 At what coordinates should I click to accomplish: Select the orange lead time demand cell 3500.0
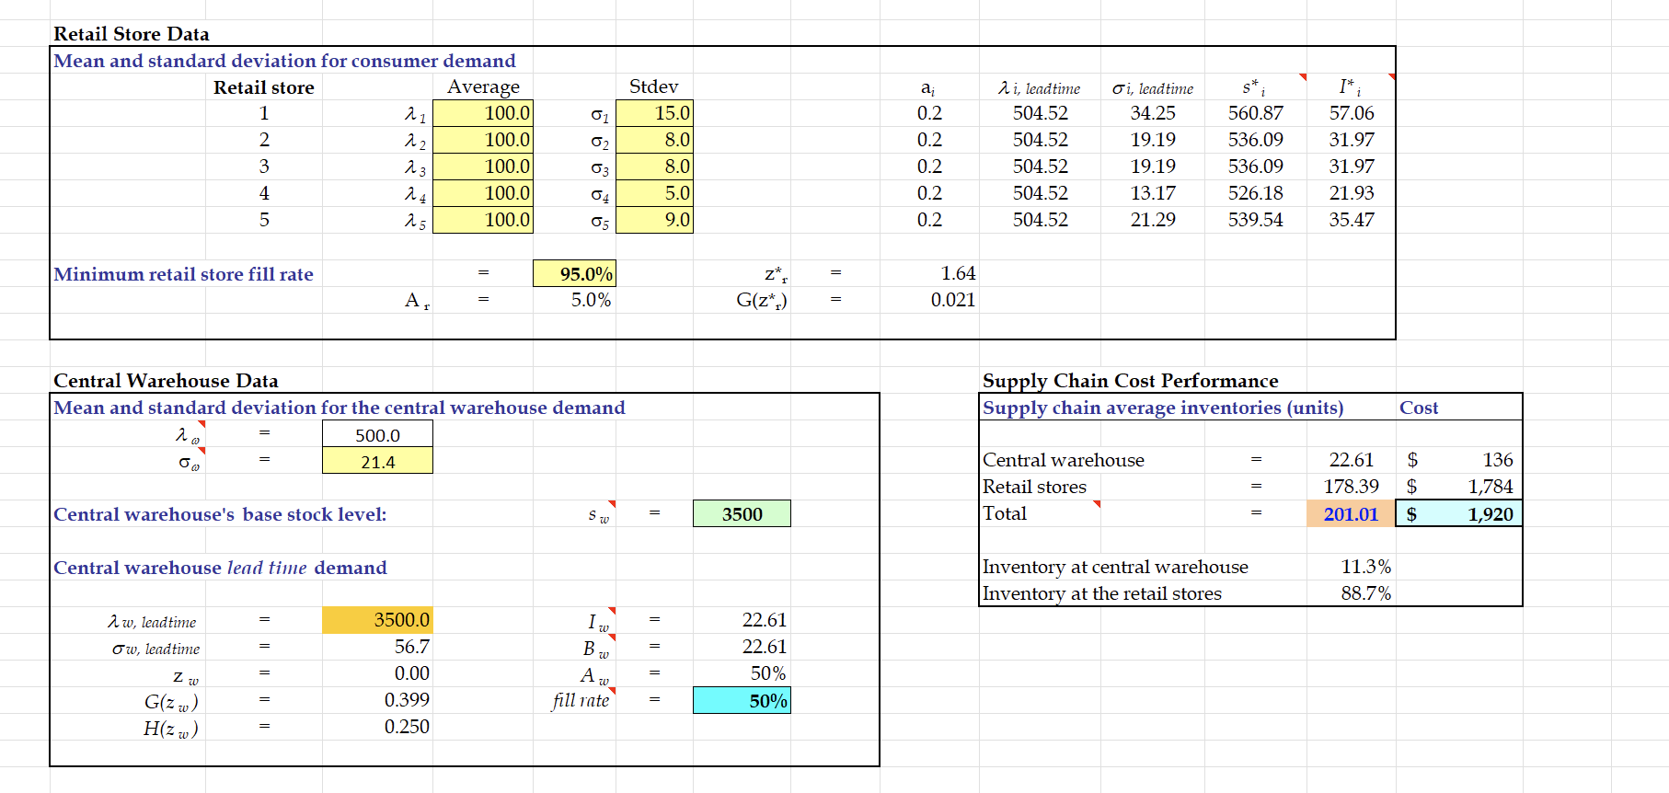377,620
